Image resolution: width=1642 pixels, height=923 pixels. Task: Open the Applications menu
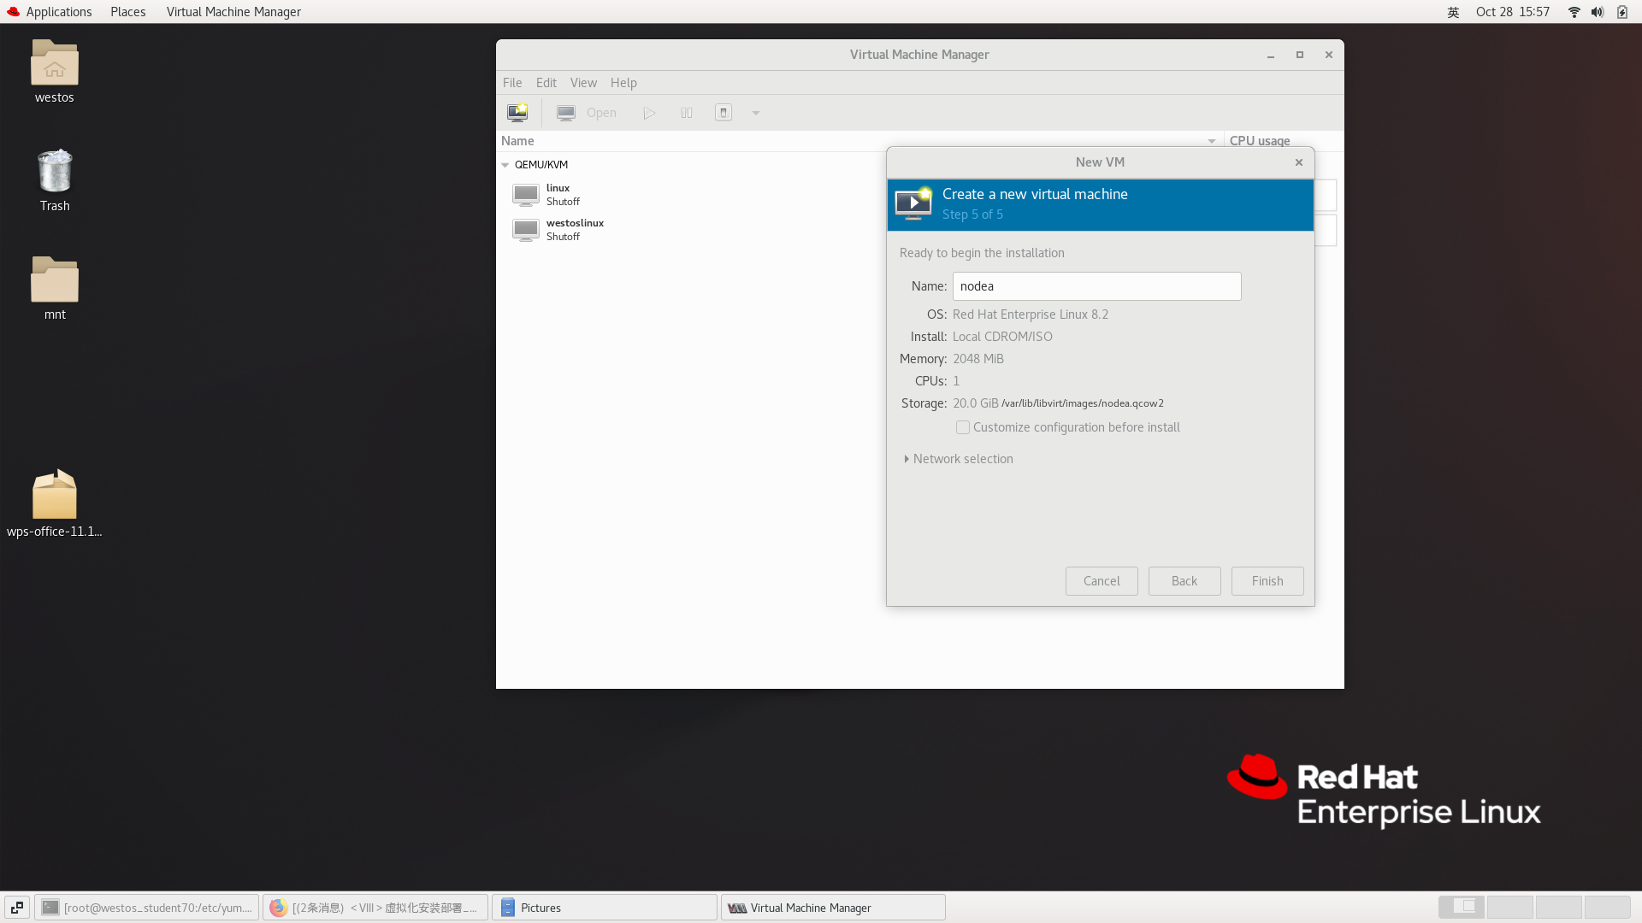click(x=50, y=12)
